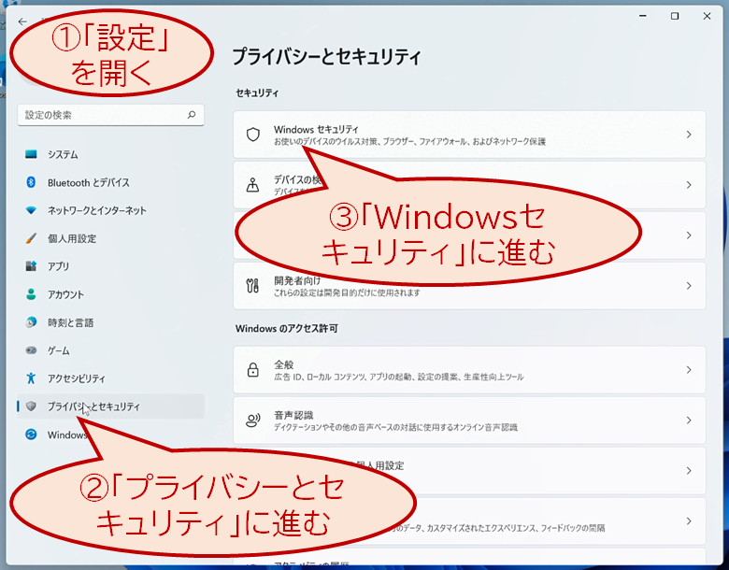Expand chevron on 音声認識 row
Image resolution: width=729 pixels, height=570 pixels.
point(689,420)
